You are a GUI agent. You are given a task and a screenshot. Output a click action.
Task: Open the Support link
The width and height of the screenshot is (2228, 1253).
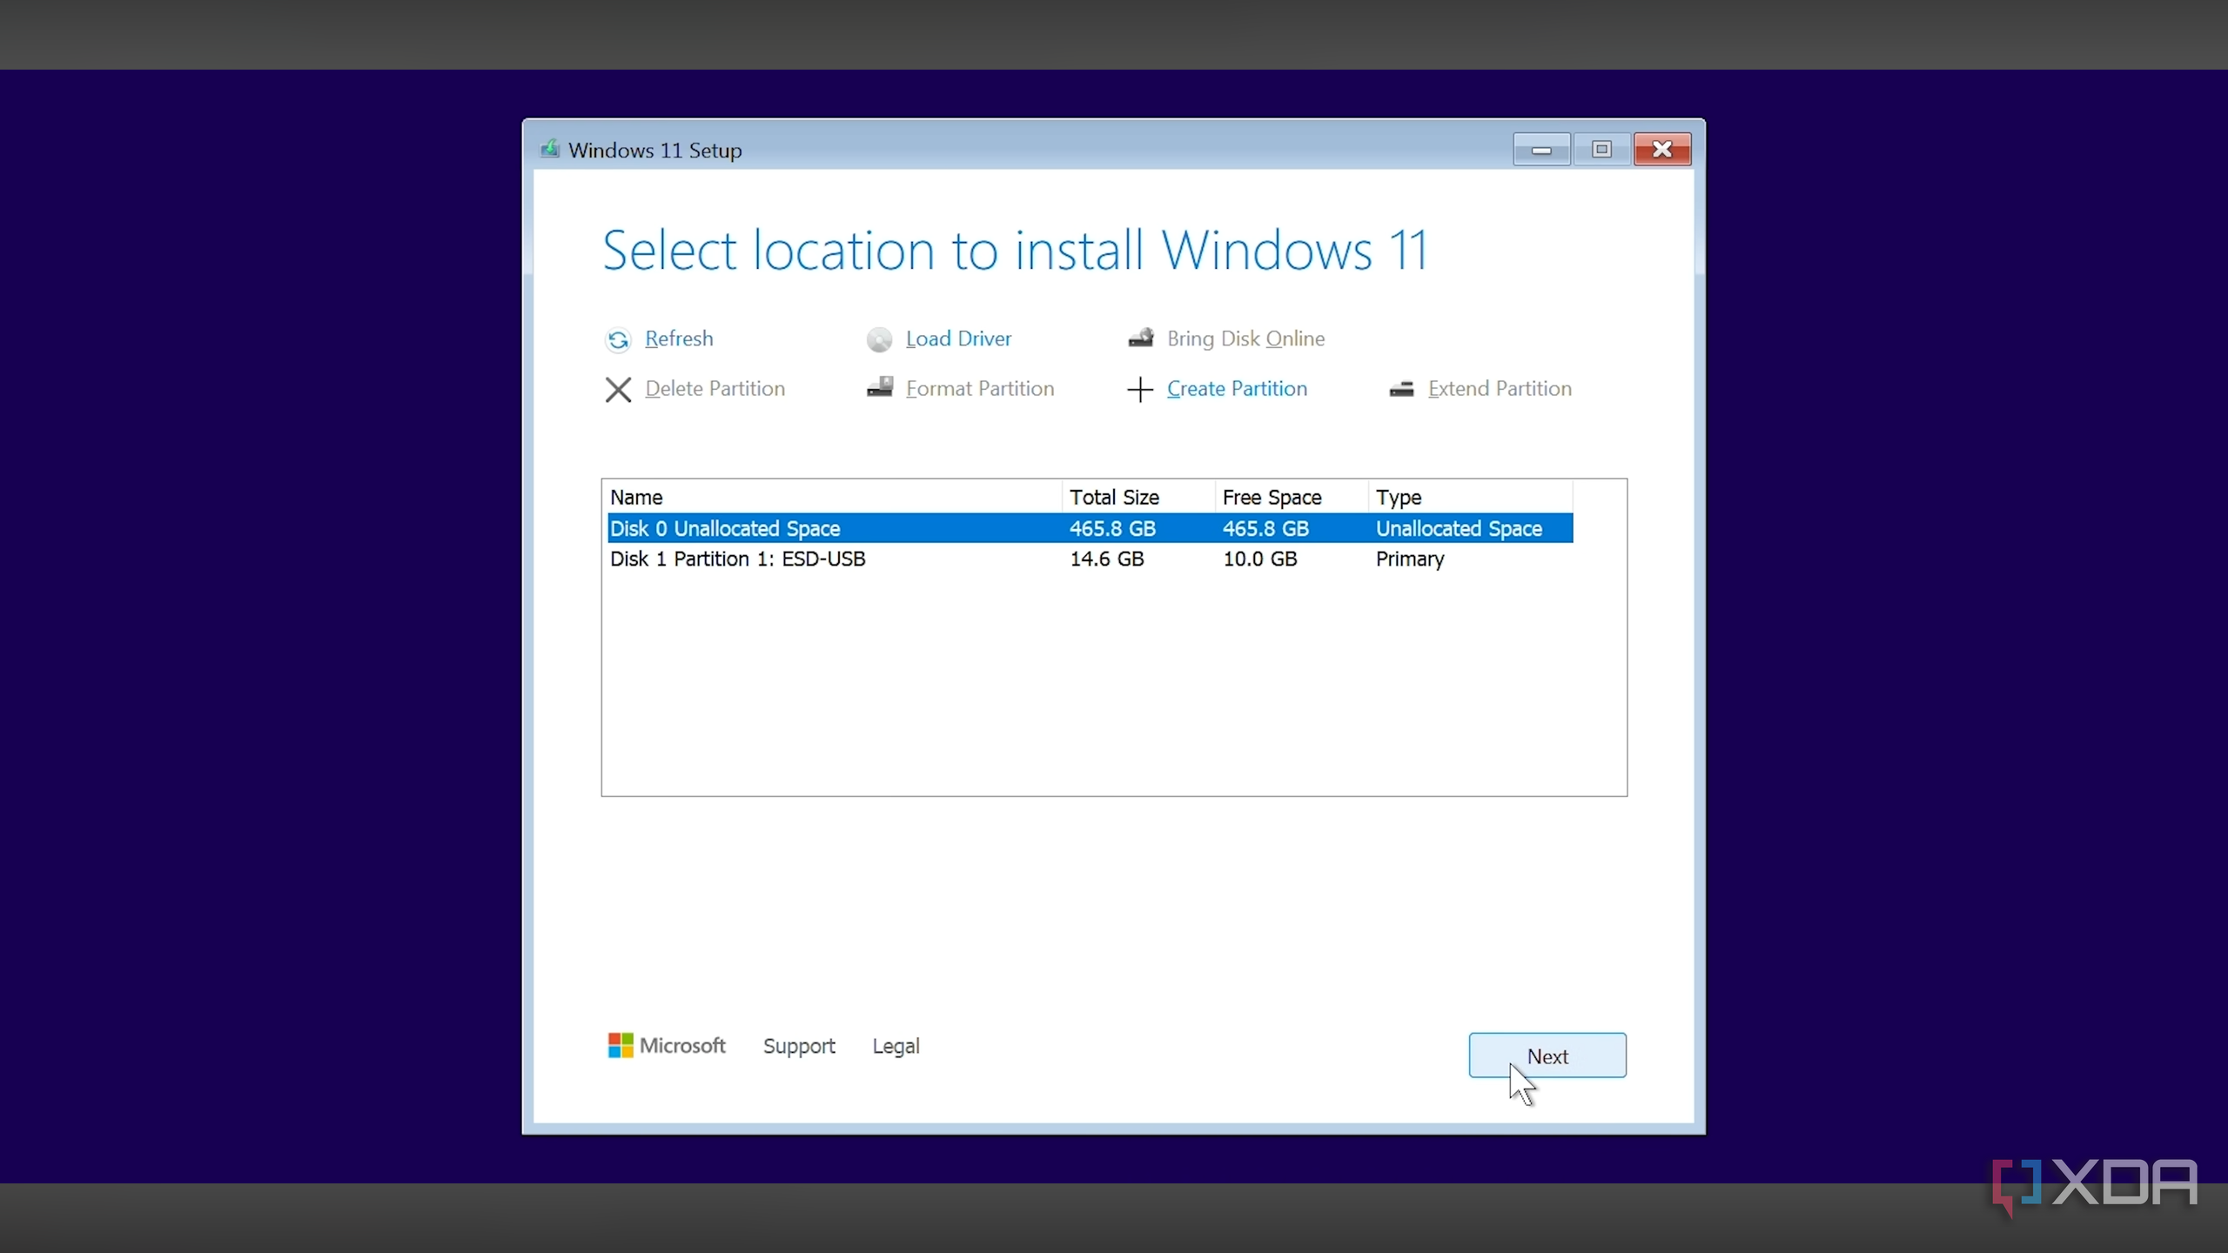(x=799, y=1046)
